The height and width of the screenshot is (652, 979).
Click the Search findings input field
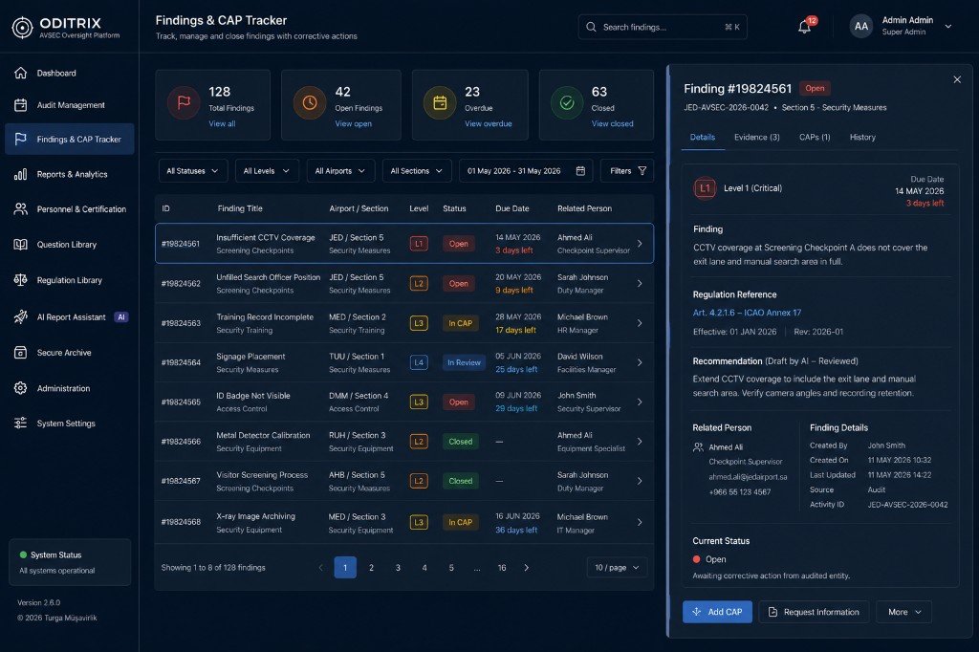(663, 27)
